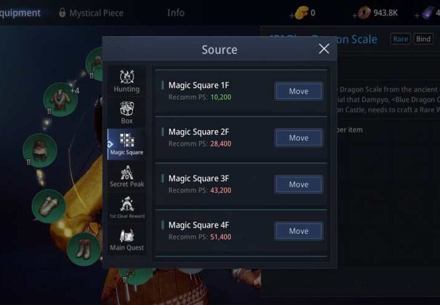
Task: Click the Rare item tag
Action: point(400,39)
